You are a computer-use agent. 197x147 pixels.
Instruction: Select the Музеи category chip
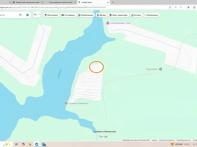(x=101, y=15)
